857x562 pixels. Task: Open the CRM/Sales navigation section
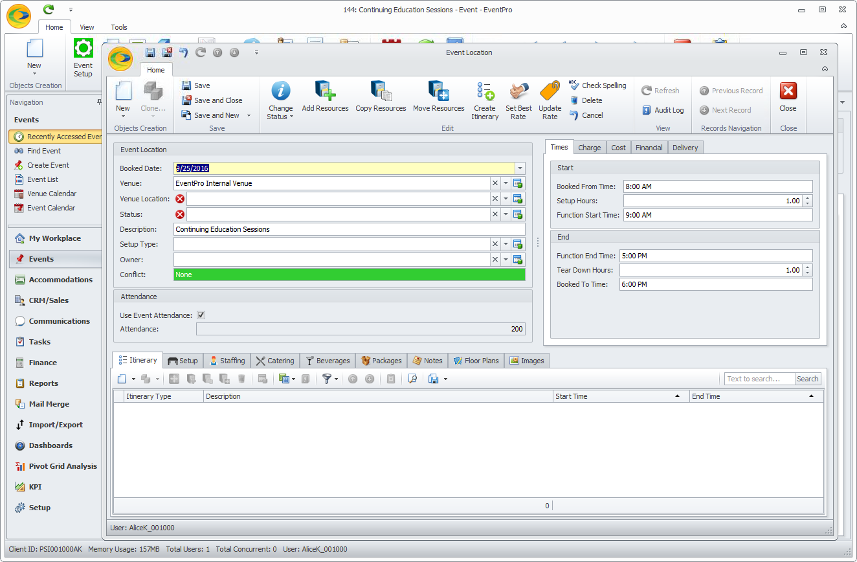pos(54,300)
